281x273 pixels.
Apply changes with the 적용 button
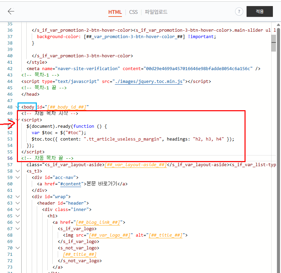pyautogui.click(x=259, y=11)
